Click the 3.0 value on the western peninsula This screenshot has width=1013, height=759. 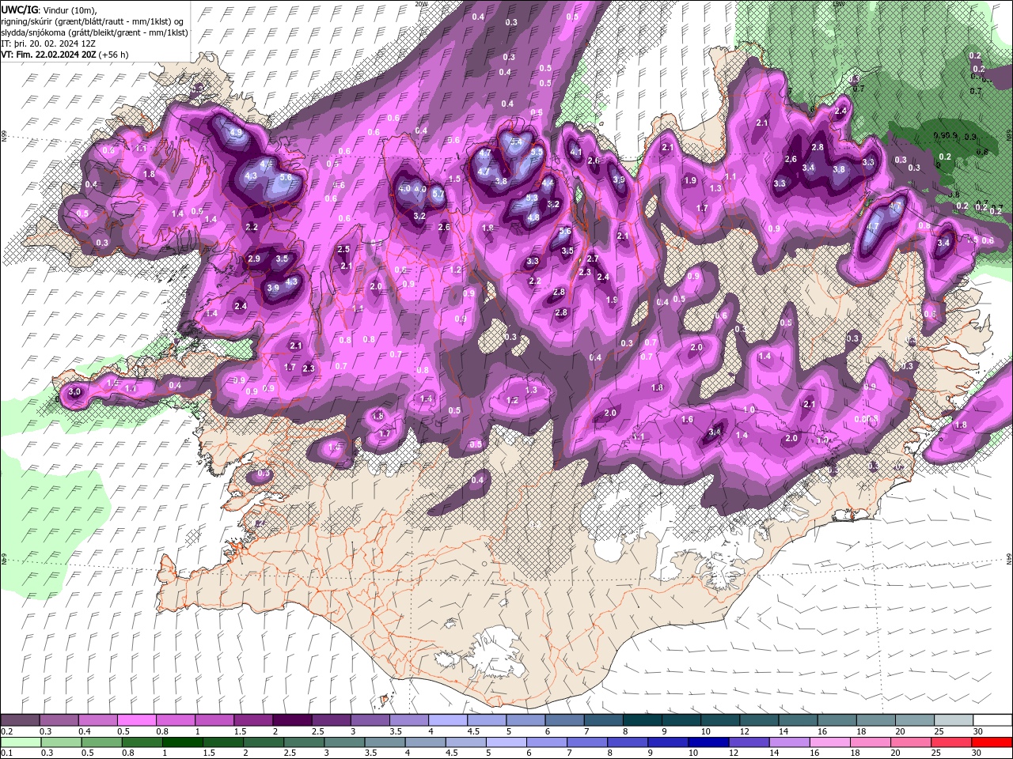[x=75, y=392]
